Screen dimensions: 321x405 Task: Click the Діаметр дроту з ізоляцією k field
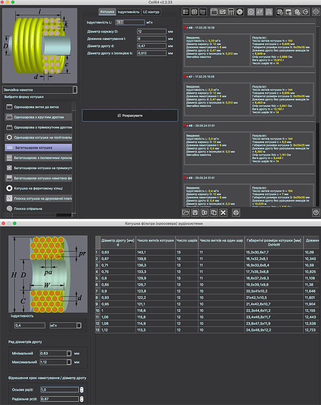coord(151,53)
